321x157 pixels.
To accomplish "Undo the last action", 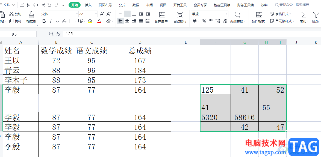I will (x=49, y=5).
